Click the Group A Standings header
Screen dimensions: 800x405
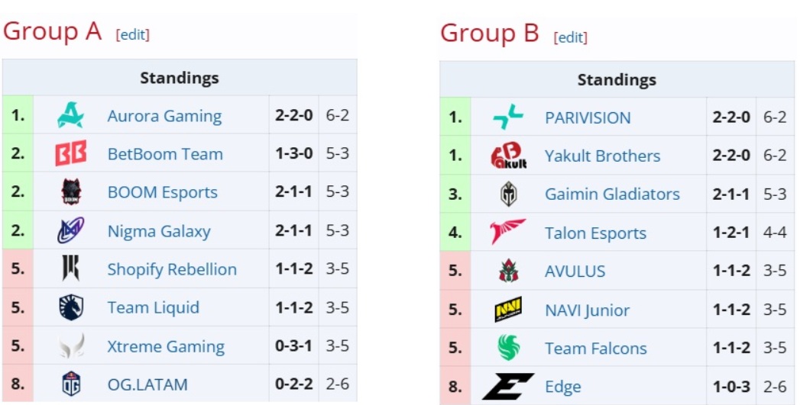point(180,78)
